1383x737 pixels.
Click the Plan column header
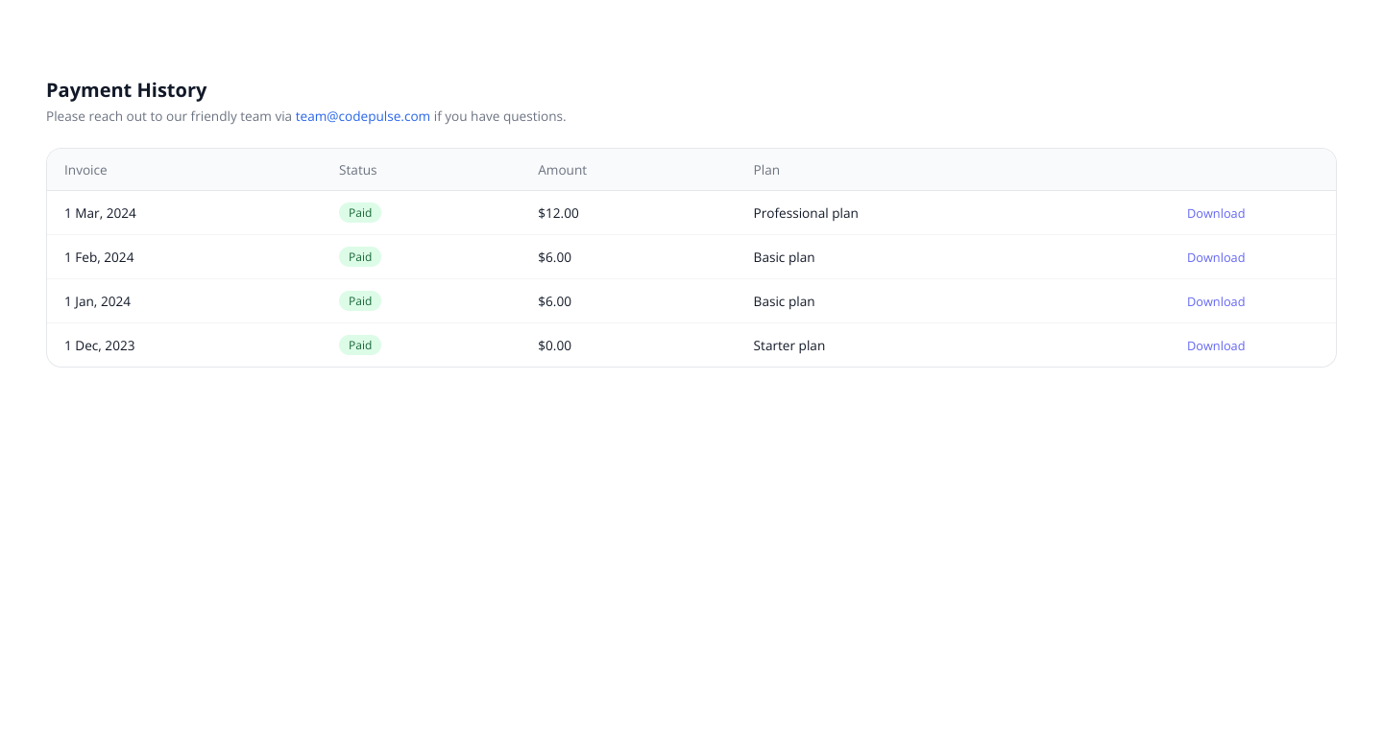coord(766,170)
